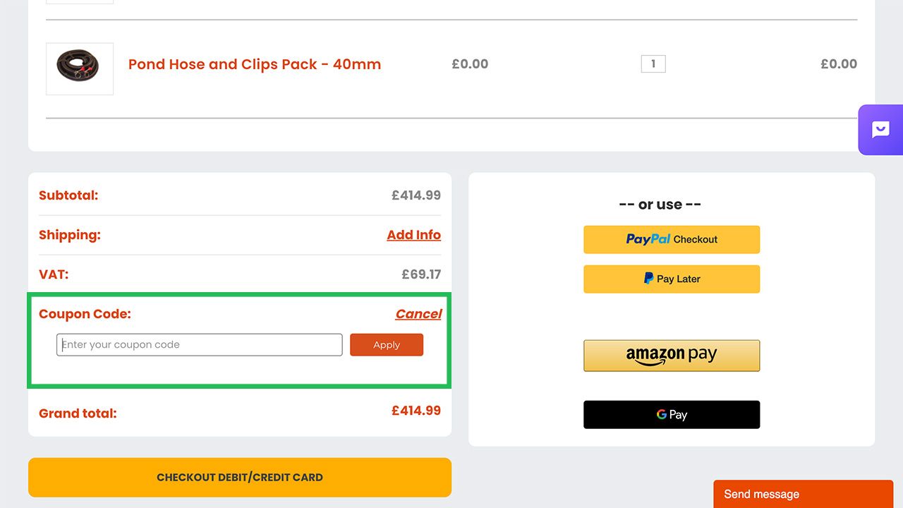This screenshot has height=508, width=903.
Task: Click the Coupon Code label
Action: [x=85, y=314]
